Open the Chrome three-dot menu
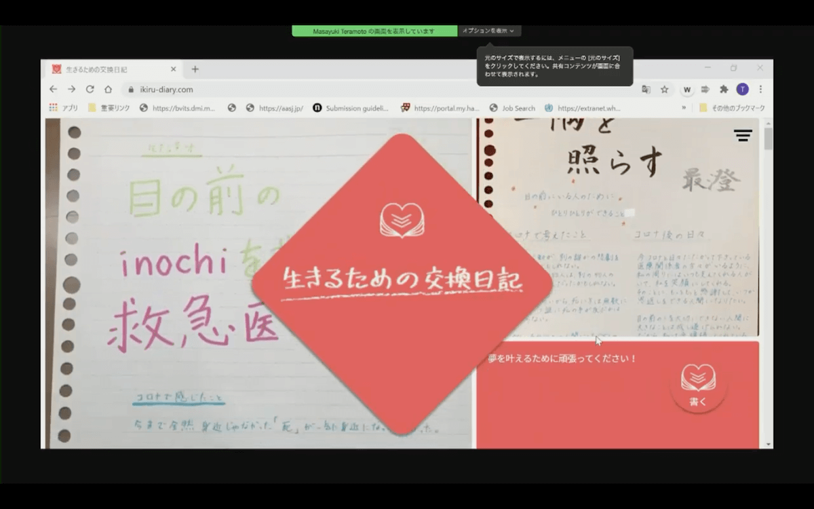 point(760,89)
